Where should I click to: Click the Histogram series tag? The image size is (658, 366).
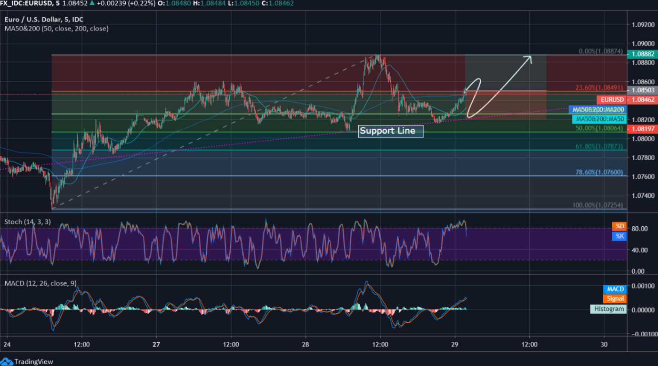(608, 309)
